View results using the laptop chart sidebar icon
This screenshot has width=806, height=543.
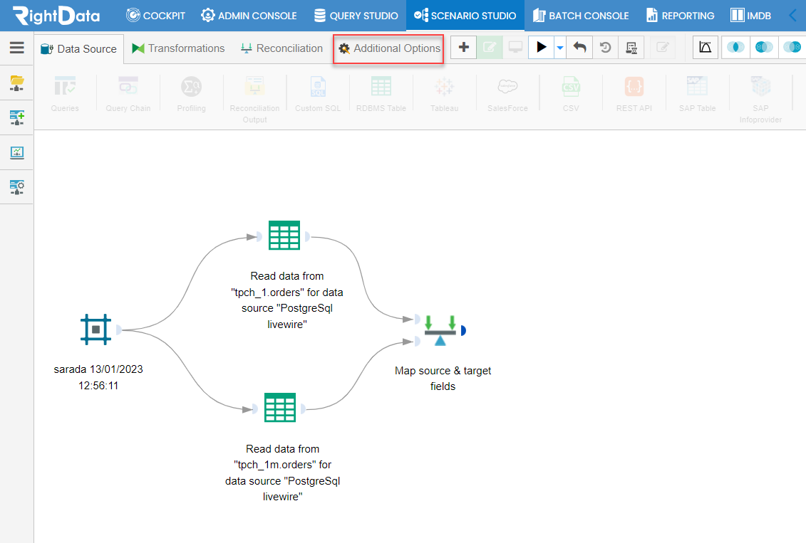[16, 152]
